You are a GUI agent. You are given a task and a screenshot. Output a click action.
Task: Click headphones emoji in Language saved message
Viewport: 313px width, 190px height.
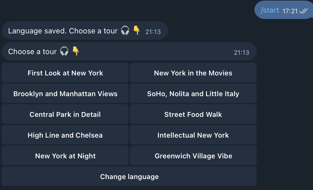[x=125, y=31]
